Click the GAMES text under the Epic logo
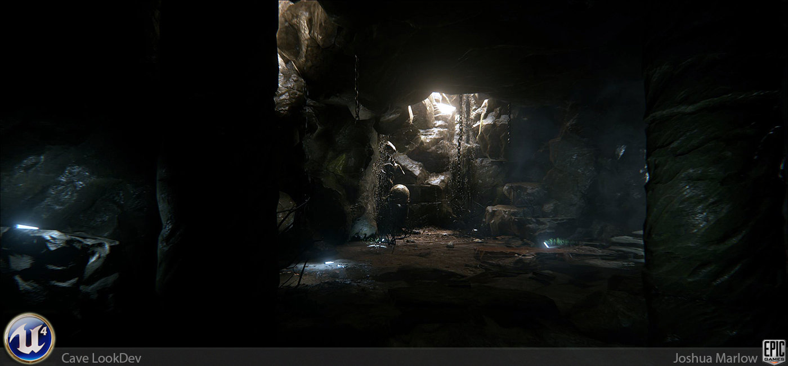This screenshot has width=788, height=366. 774,359
